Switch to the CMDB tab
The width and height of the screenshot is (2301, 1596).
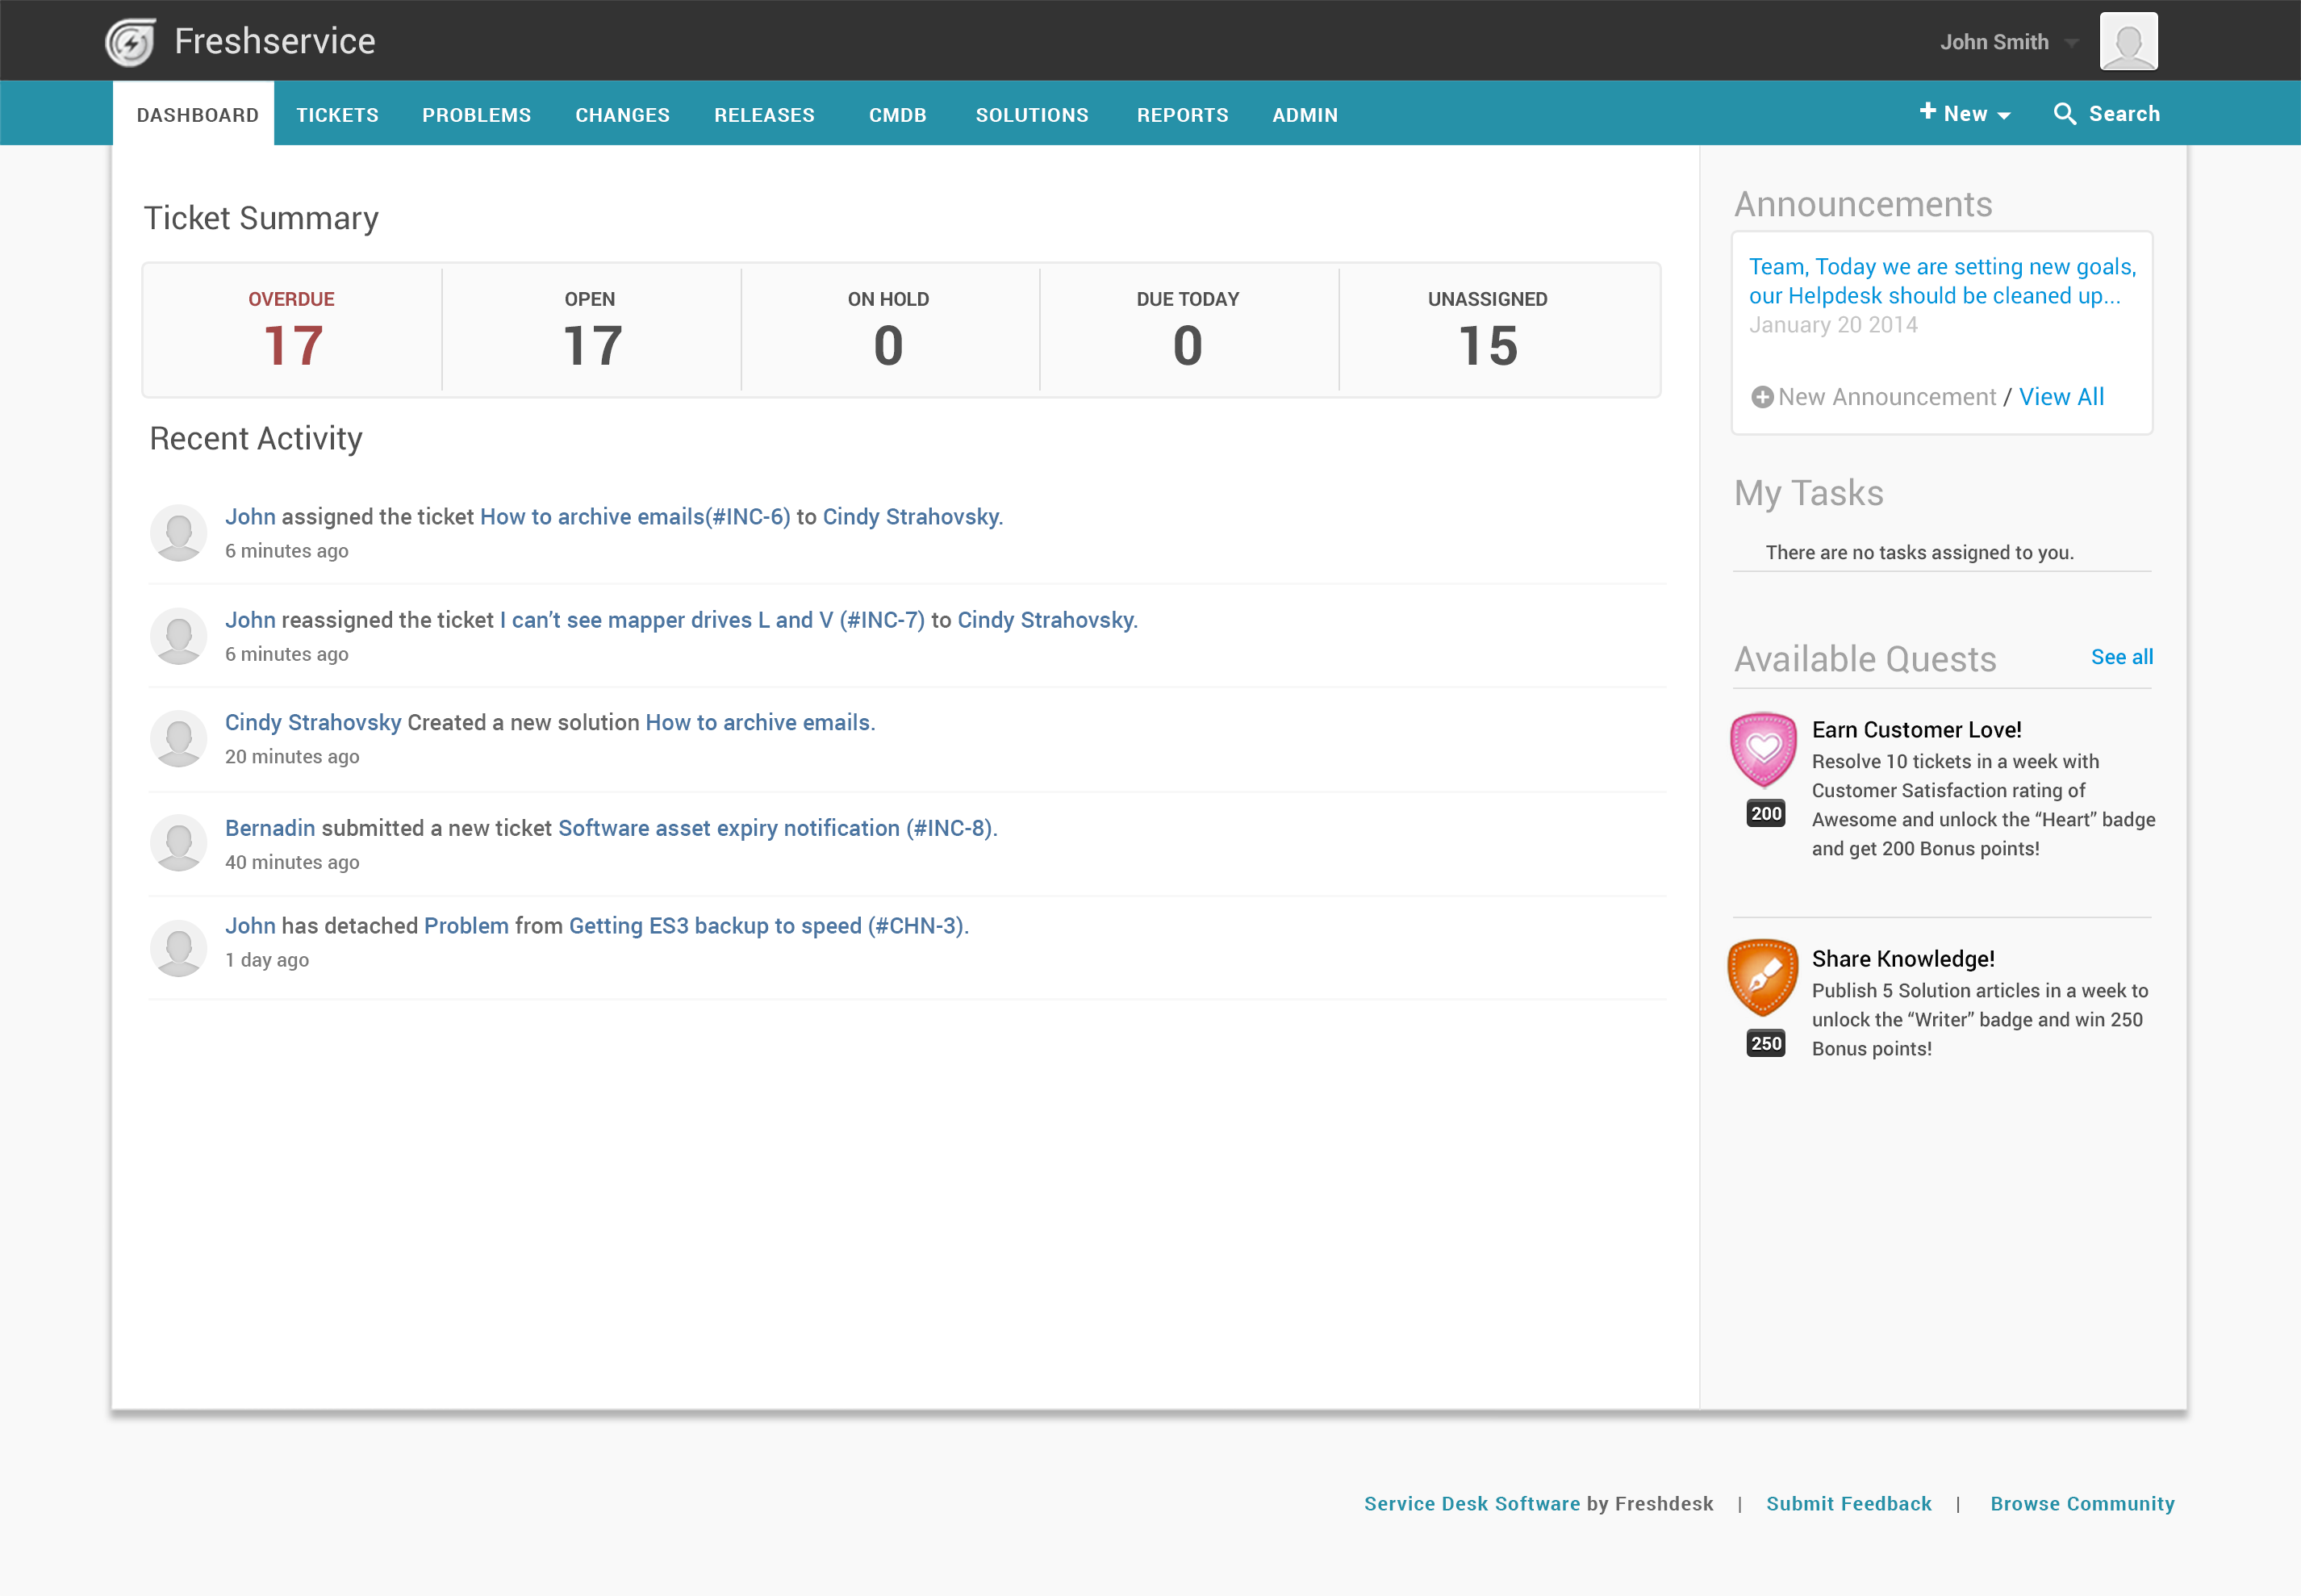pos(897,115)
